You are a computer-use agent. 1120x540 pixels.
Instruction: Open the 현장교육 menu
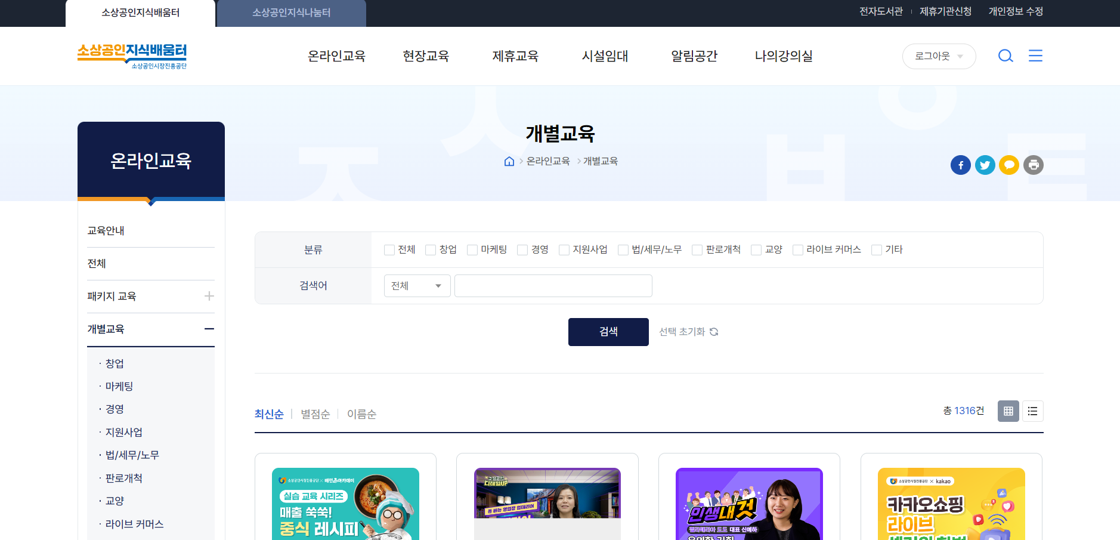[426, 55]
